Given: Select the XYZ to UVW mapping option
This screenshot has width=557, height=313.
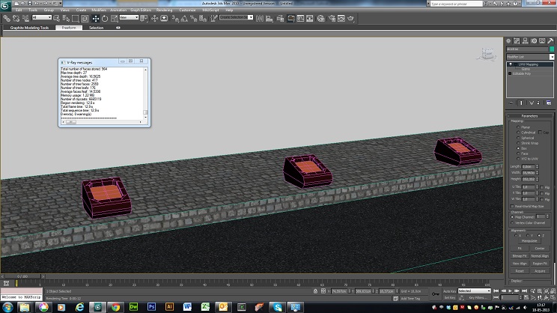Looking at the screenshot, I should tap(518, 159).
